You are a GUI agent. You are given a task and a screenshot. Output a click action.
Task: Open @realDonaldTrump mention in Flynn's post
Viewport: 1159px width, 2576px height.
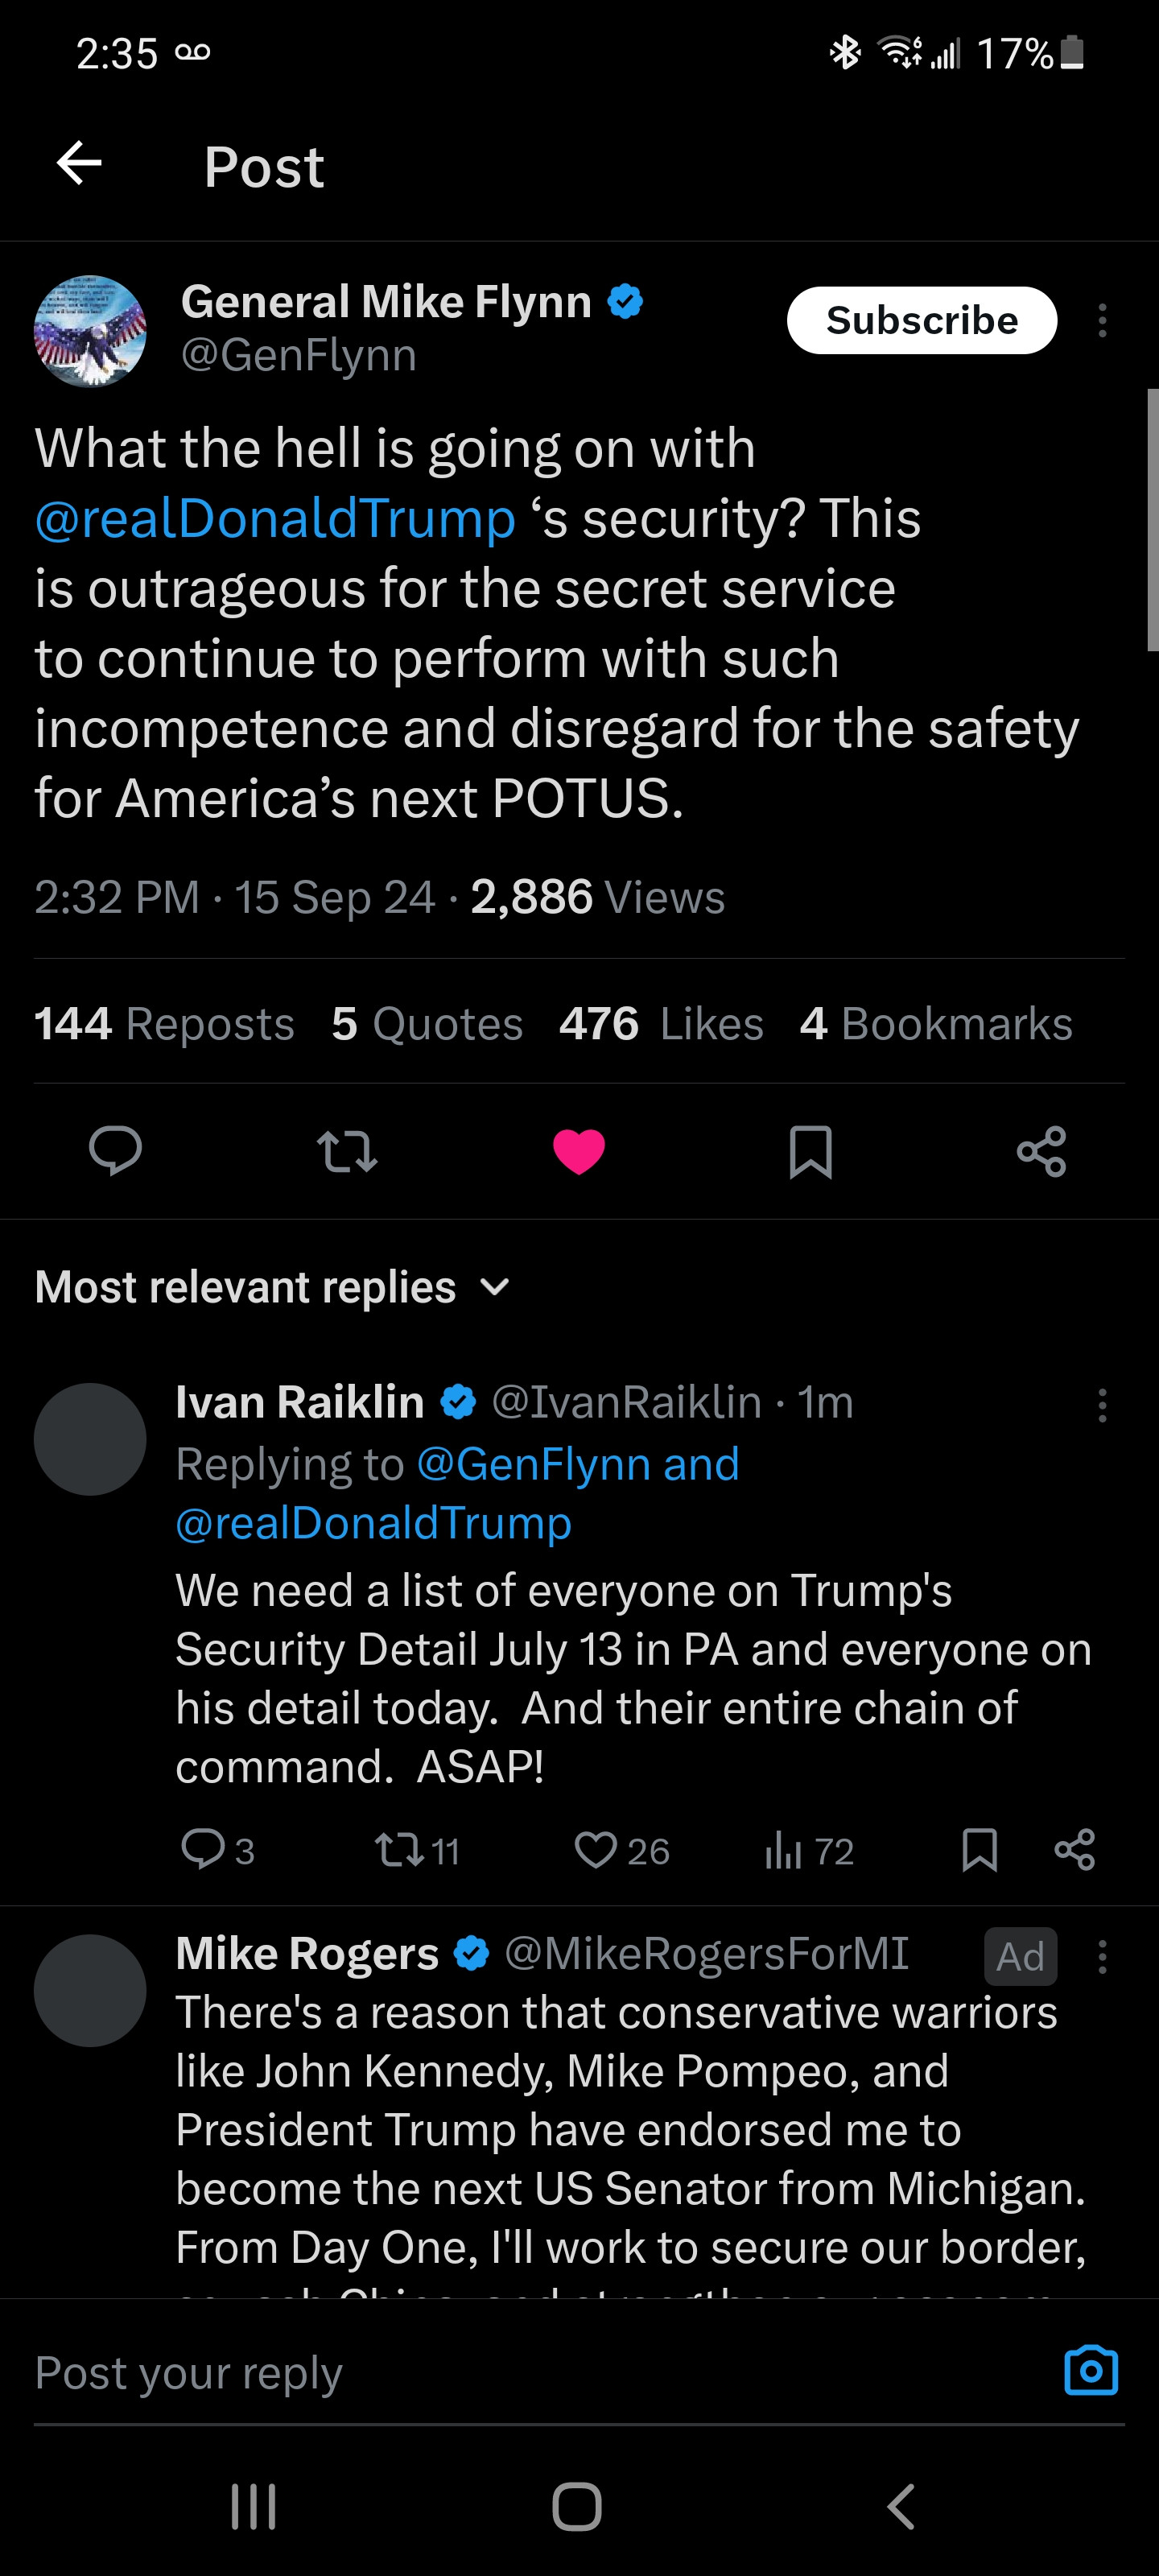pos(275,519)
